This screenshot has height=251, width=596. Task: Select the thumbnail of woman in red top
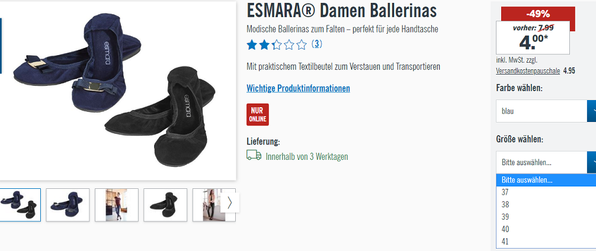click(x=117, y=205)
